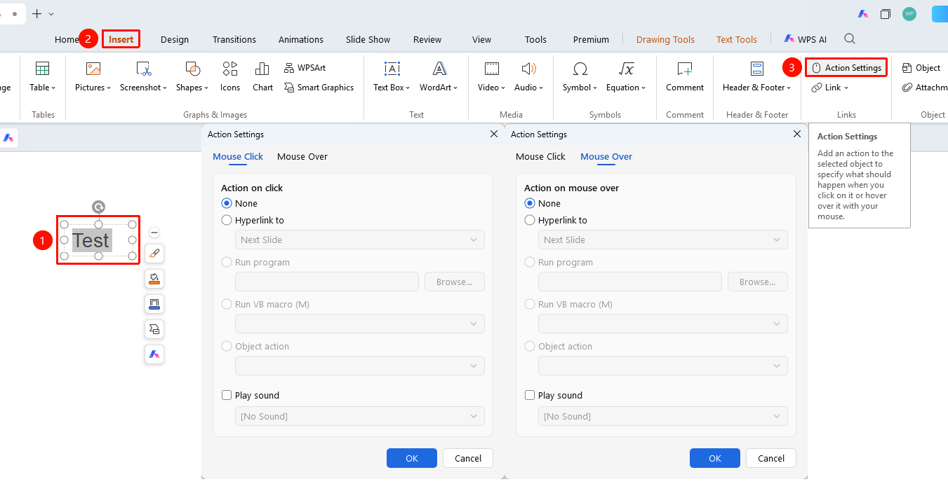Viewport: 948px width, 491px height.
Task: Open the Pictures insert option
Action: (x=93, y=77)
